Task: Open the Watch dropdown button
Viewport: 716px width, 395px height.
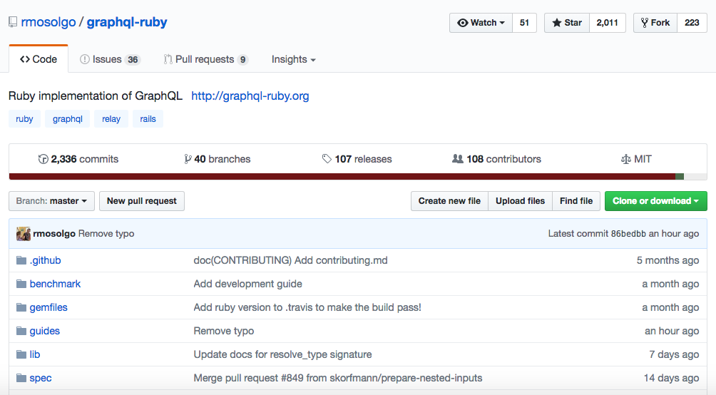Action: 481,23
